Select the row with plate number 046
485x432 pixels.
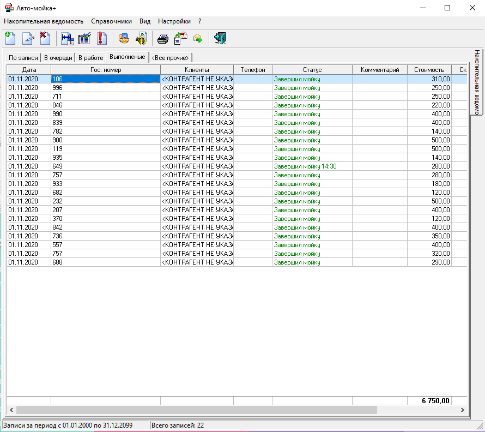(237, 105)
